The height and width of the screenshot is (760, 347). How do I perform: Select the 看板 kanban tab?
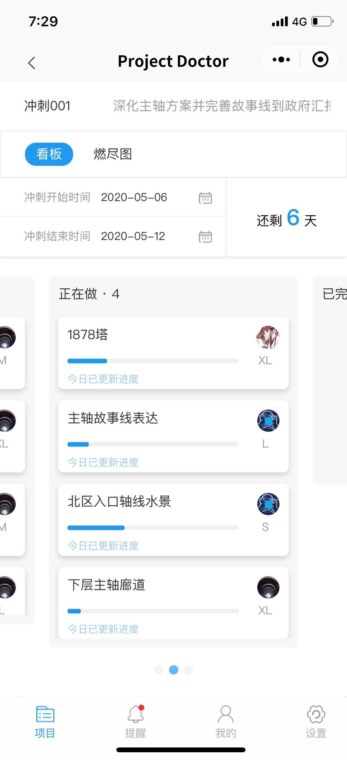tap(49, 154)
